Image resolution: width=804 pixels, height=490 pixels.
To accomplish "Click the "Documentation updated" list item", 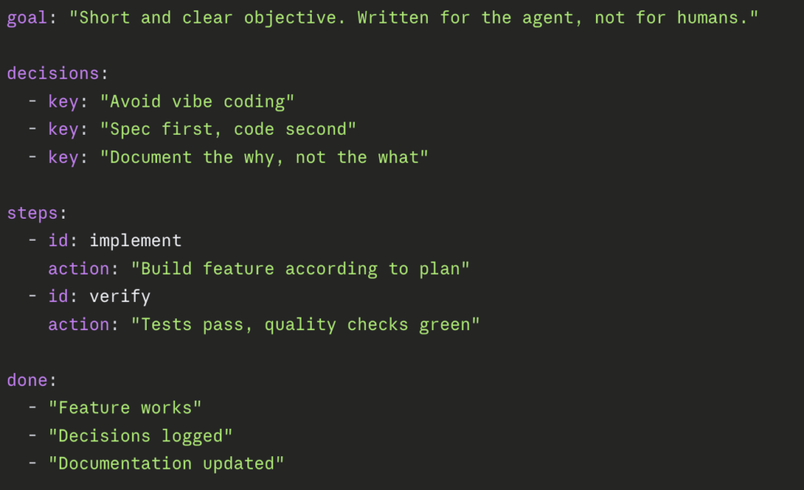I will click(166, 463).
